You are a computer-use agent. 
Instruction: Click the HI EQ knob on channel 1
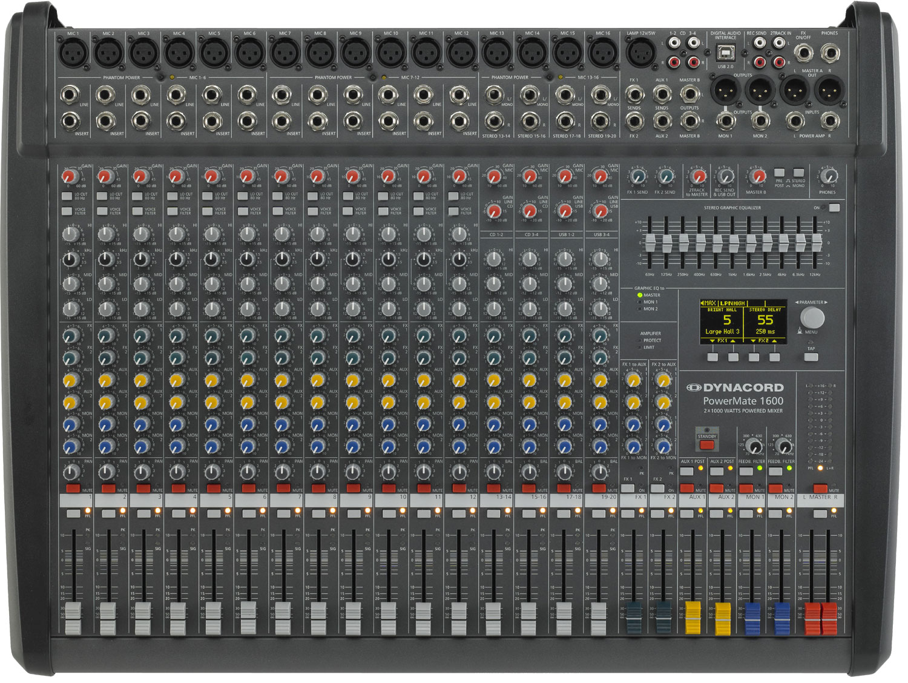pos(71,234)
